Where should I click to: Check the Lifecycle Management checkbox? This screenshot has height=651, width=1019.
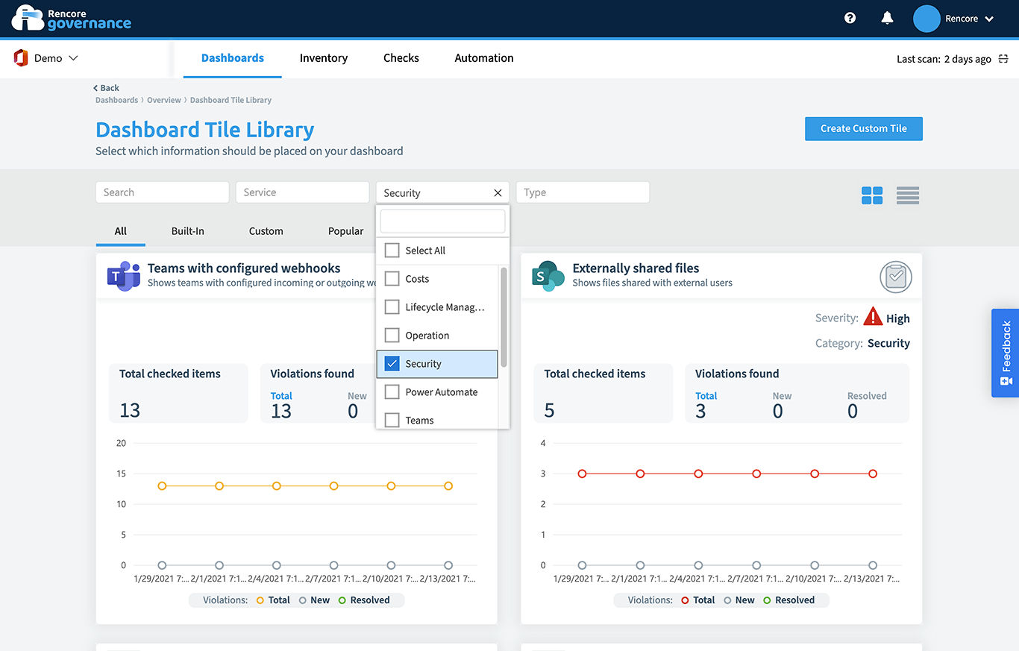click(x=392, y=307)
